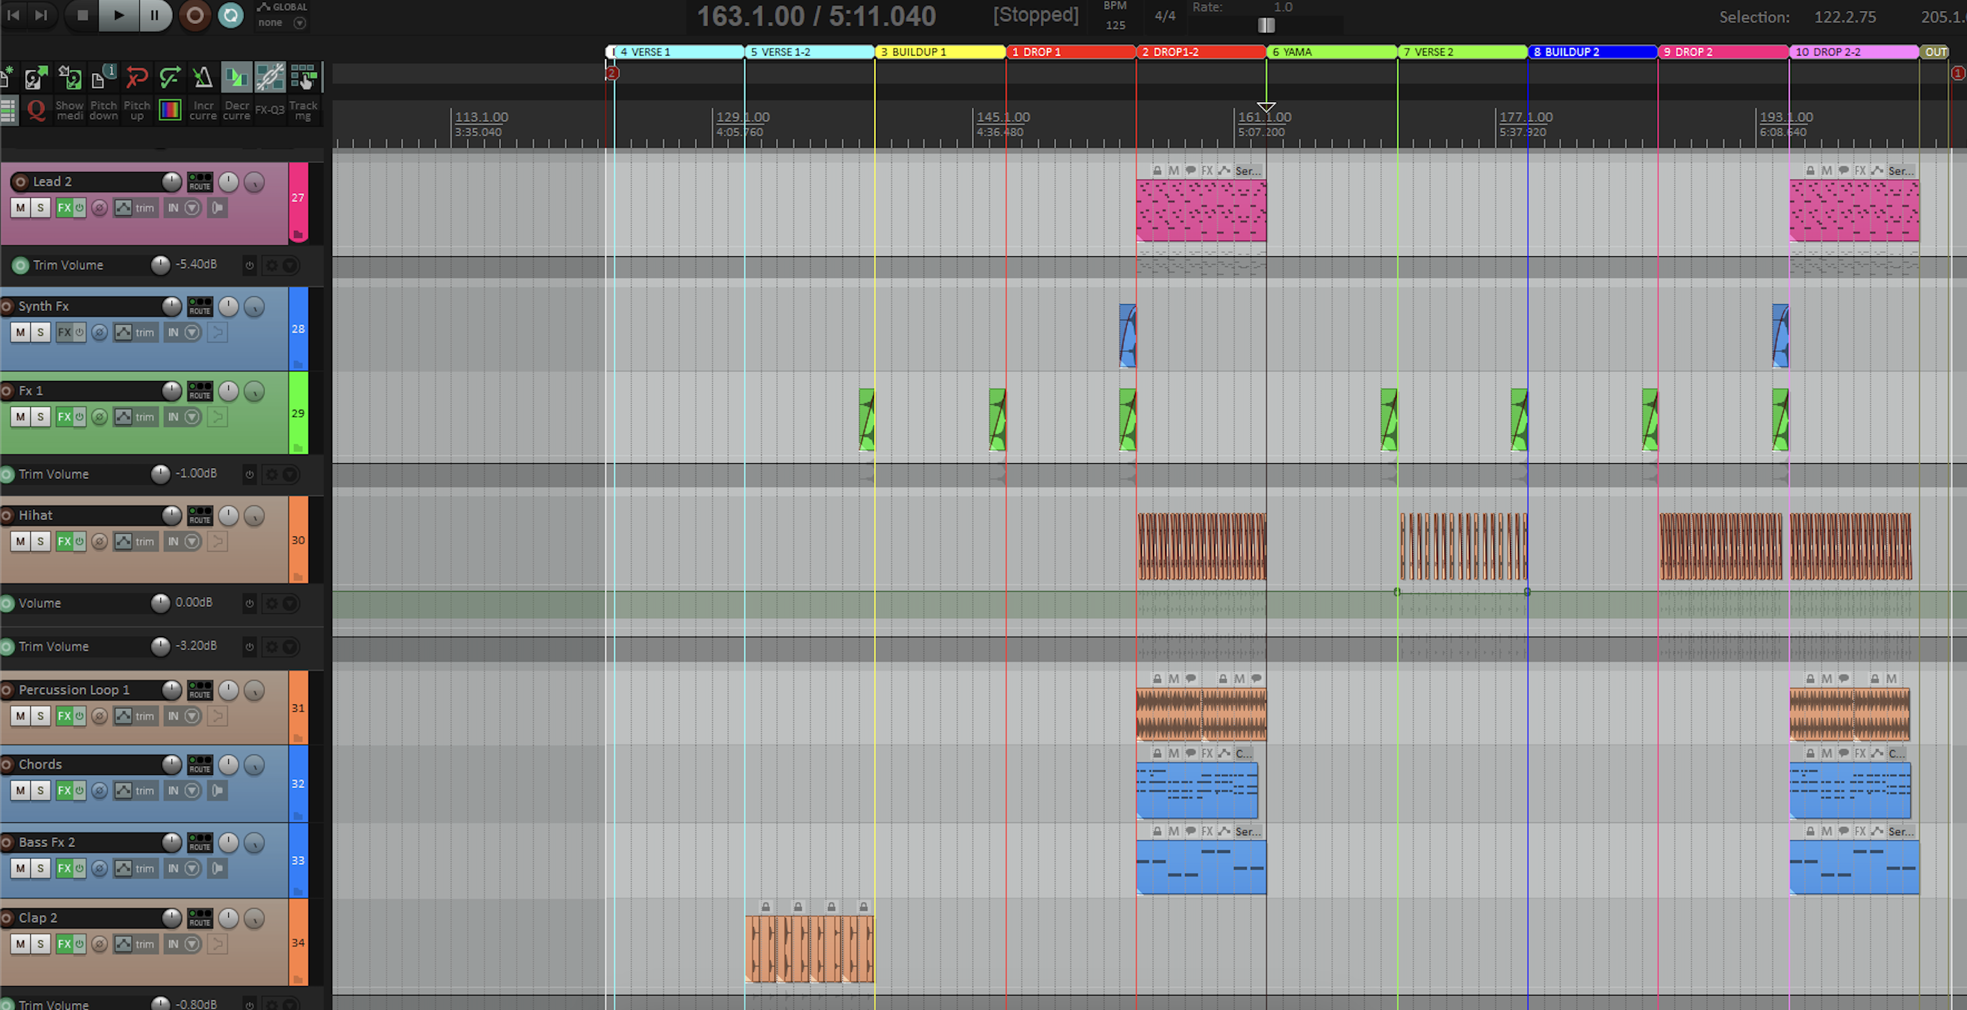Viewport: 1967px width, 1010px height.
Task: Toggle the metronome icon
Action: click(x=203, y=78)
